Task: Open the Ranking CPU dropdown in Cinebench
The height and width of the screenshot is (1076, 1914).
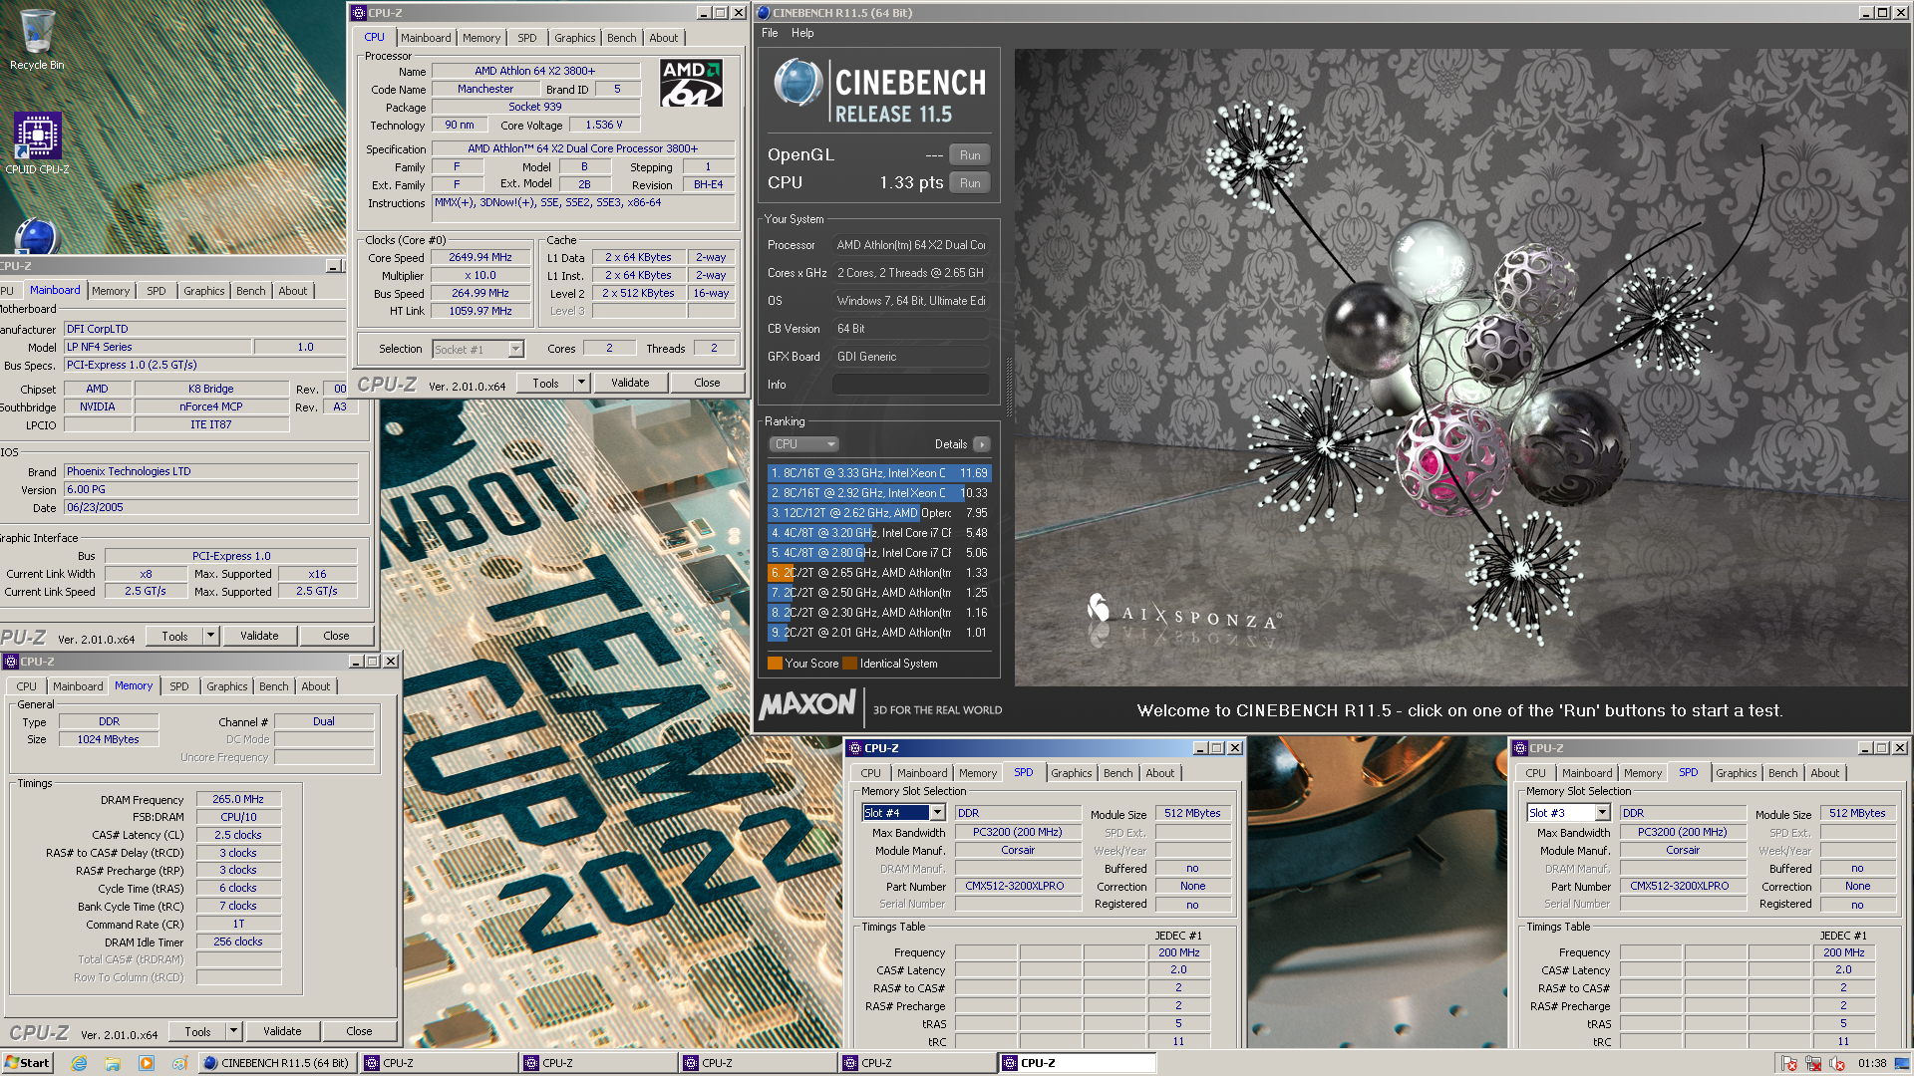Action: [x=803, y=444]
